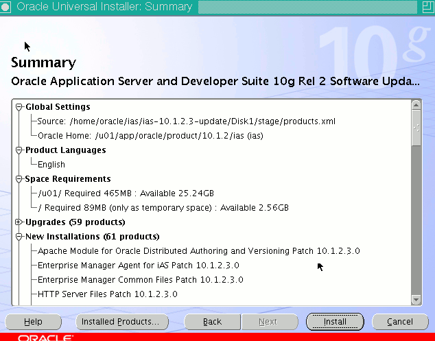Viewport: 435px width, 341px height.
Task: Select the New Installations (61 products) label
Action: point(93,237)
